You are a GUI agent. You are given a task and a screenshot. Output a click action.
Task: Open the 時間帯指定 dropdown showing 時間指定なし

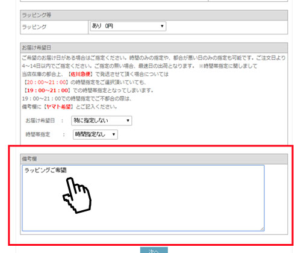tap(95, 134)
